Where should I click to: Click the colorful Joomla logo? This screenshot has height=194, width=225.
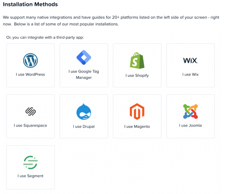pos(190,111)
